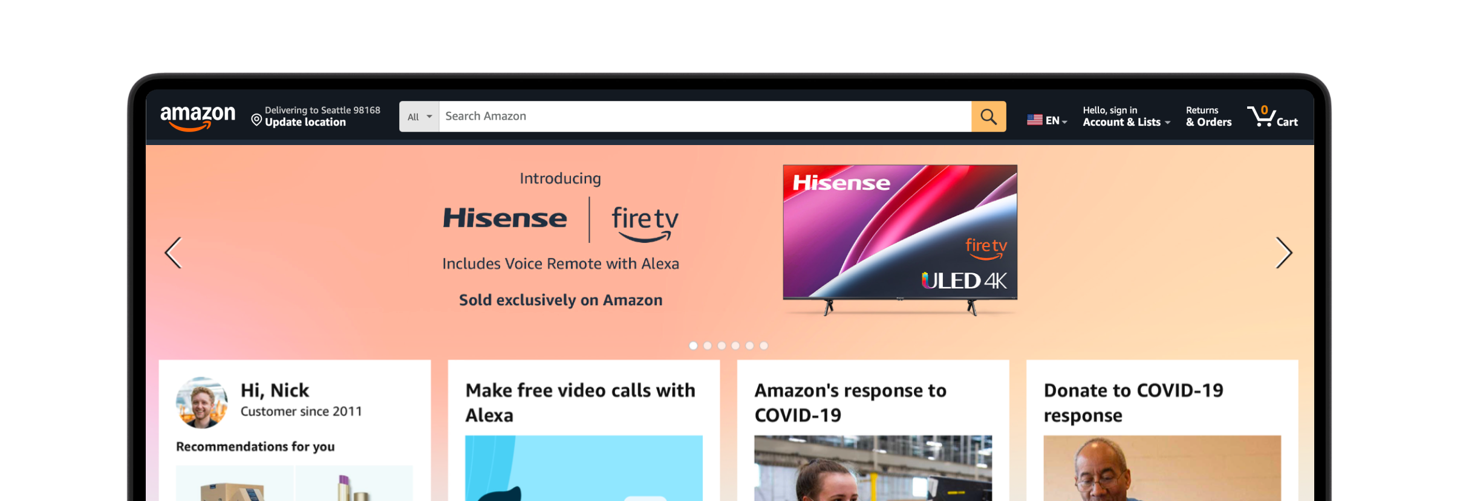This screenshot has height=501, width=1460.
Task: Open the All departments search dropdown
Action: click(x=419, y=117)
